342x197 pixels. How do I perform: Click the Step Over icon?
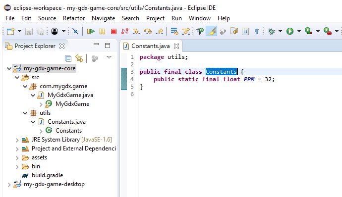(x=148, y=31)
